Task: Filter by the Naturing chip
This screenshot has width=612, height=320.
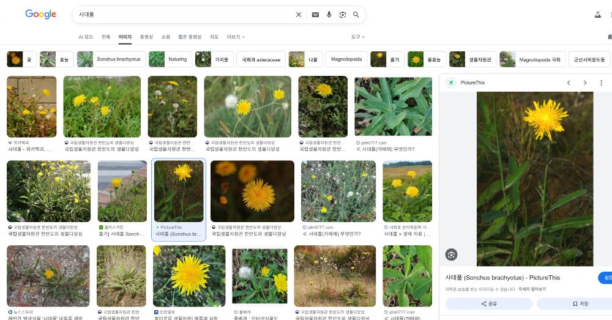Action: [170, 59]
